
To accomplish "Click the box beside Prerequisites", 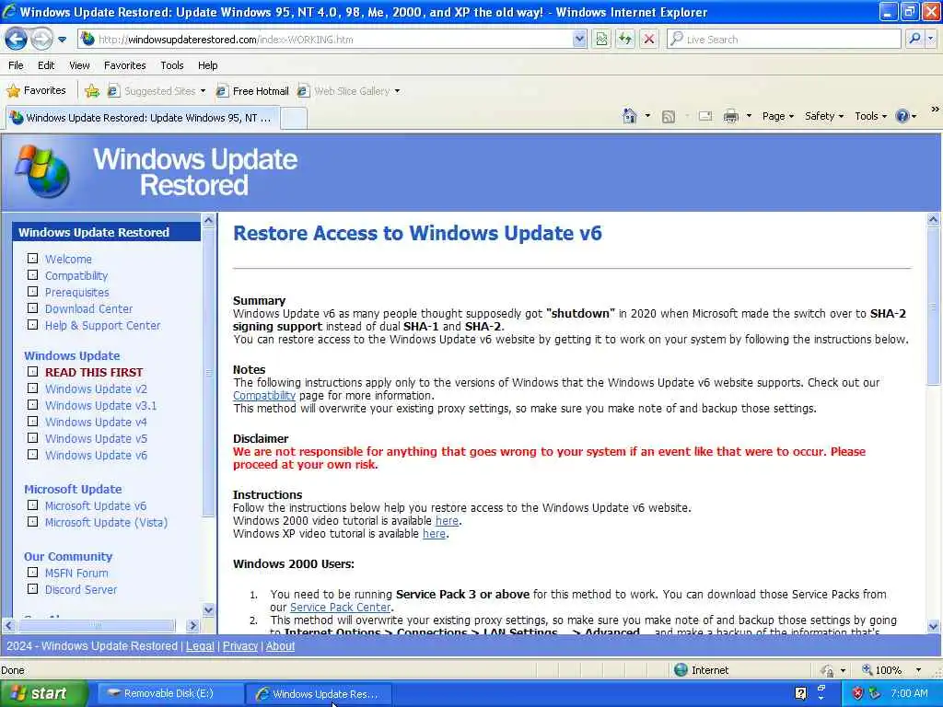I will pos(32,291).
